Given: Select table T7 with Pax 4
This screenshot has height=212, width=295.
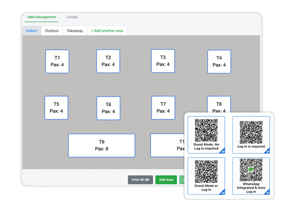Looking at the screenshot, I should (163, 108).
